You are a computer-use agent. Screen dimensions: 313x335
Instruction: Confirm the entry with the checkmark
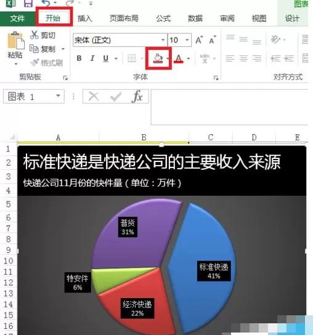coord(116,97)
